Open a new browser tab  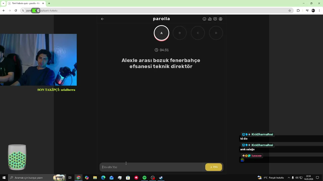pyautogui.click(x=49, y=3)
